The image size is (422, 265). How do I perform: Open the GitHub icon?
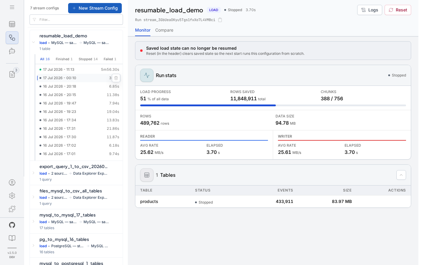tap(12, 225)
